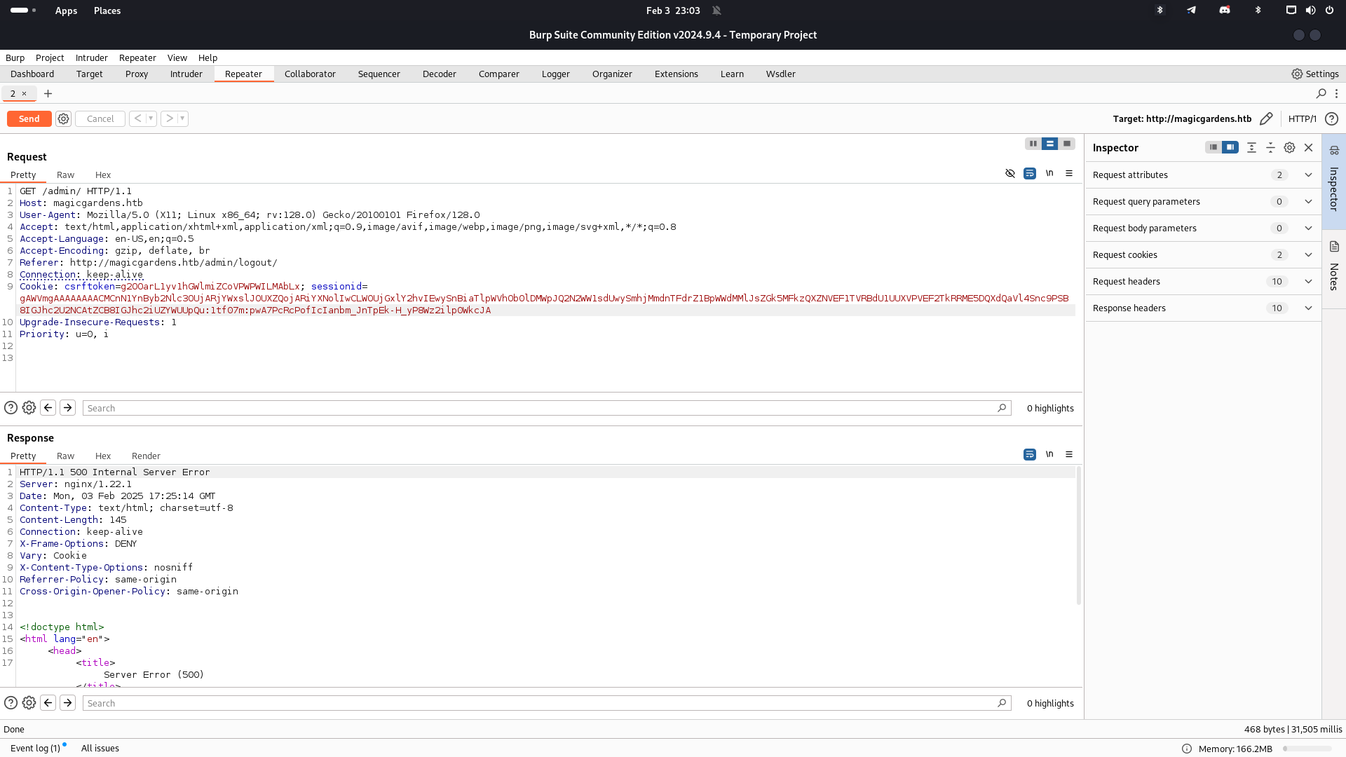This screenshot has width=1346, height=757.
Task: Toggle request line wrap button
Action: coord(1030,173)
